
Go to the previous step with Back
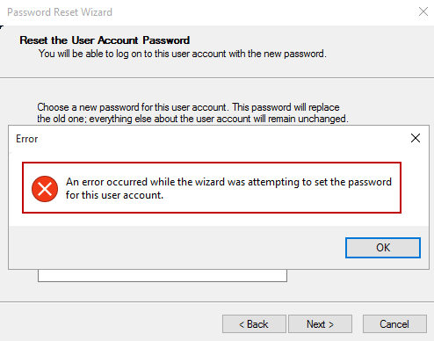(254, 324)
